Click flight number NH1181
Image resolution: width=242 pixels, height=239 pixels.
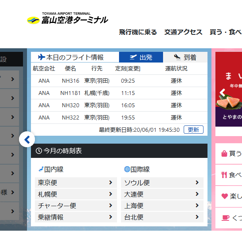(70, 93)
